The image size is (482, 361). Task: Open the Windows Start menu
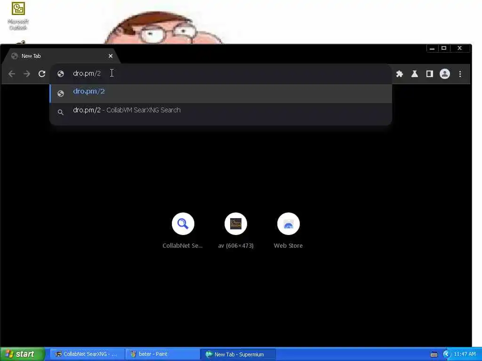(x=22, y=354)
